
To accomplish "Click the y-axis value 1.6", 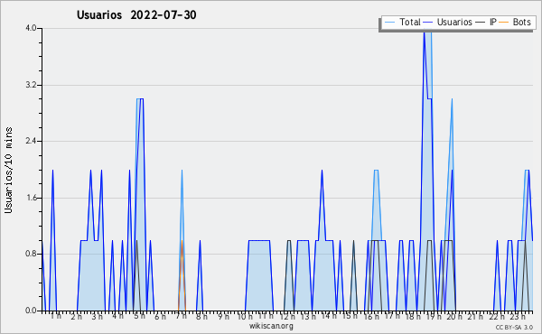I will coord(31,198).
